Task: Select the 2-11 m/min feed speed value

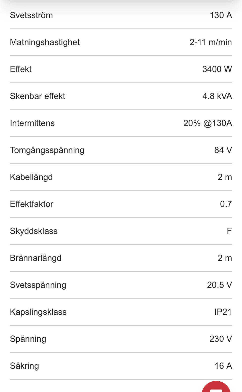Action: (x=210, y=42)
